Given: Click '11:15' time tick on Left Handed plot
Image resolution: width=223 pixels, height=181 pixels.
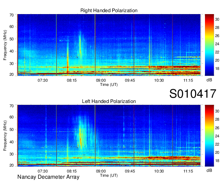Looking at the screenshot, I should click(188, 171).
